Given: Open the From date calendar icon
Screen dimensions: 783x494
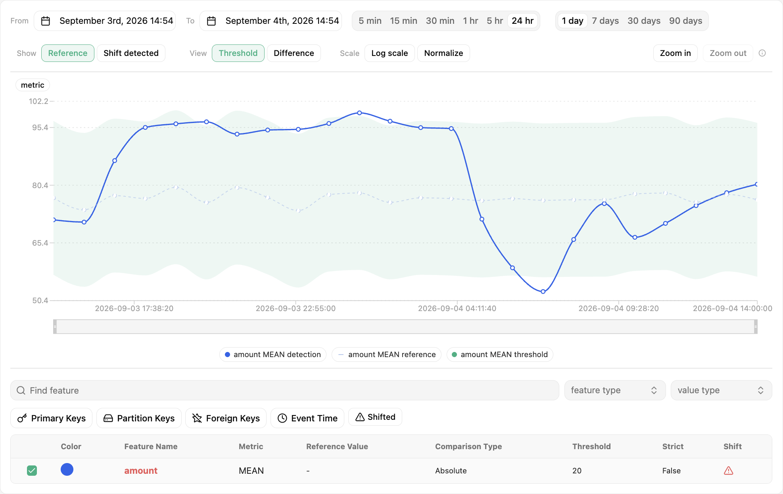Looking at the screenshot, I should [46, 21].
